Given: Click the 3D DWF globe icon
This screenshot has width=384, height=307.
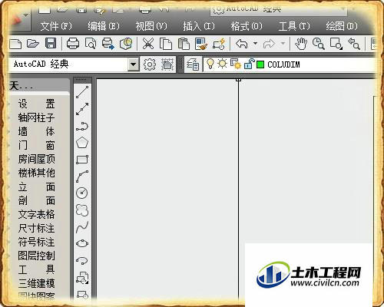Looking at the screenshot, I should point(126,44).
